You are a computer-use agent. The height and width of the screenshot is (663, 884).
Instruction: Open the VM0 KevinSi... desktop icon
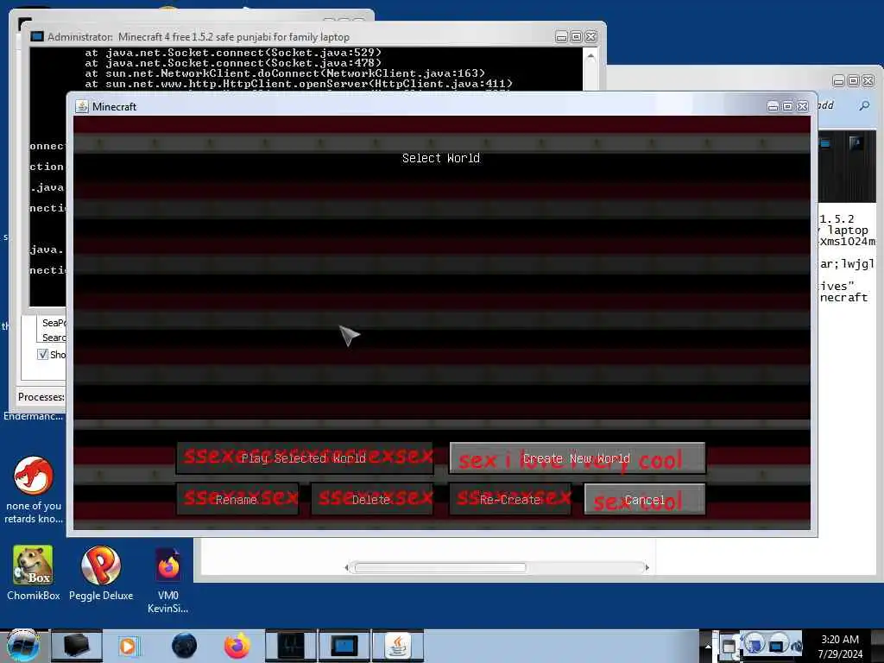pyautogui.click(x=168, y=581)
